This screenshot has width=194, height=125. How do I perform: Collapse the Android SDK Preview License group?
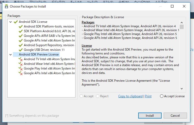tap(11, 54)
